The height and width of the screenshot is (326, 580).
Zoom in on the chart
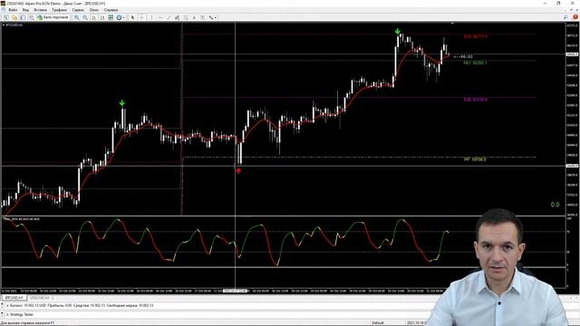pyautogui.click(x=76, y=17)
